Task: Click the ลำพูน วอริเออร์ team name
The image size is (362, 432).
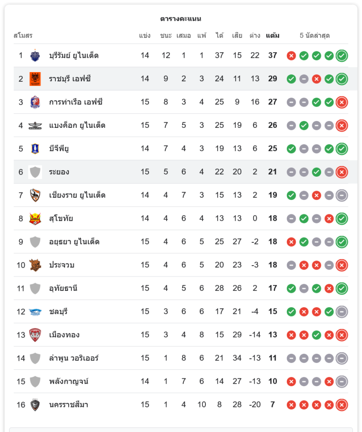Action: pyautogui.click(x=74, y=358)
